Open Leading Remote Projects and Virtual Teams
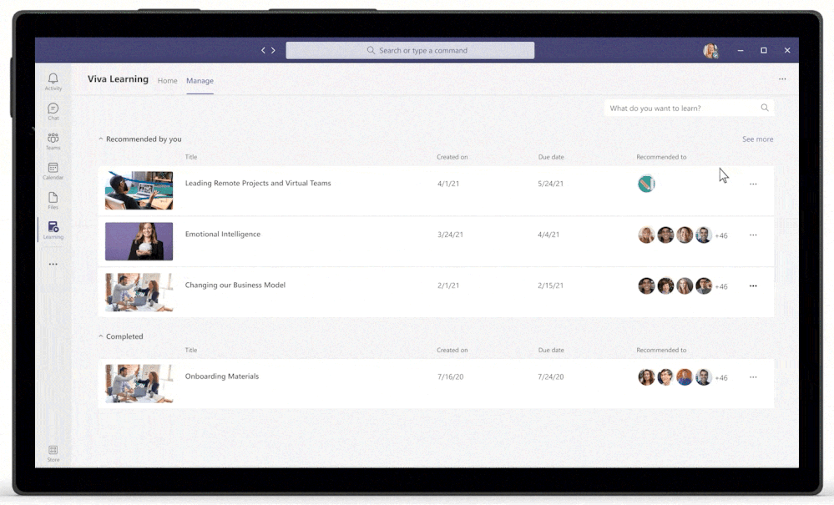The width and height of the screenshot is (834, 505). tap(258, 183)
